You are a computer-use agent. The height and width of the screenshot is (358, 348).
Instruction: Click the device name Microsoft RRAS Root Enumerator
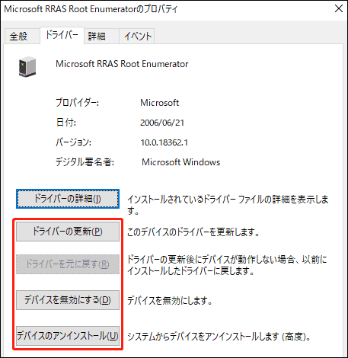click(122, 64)
